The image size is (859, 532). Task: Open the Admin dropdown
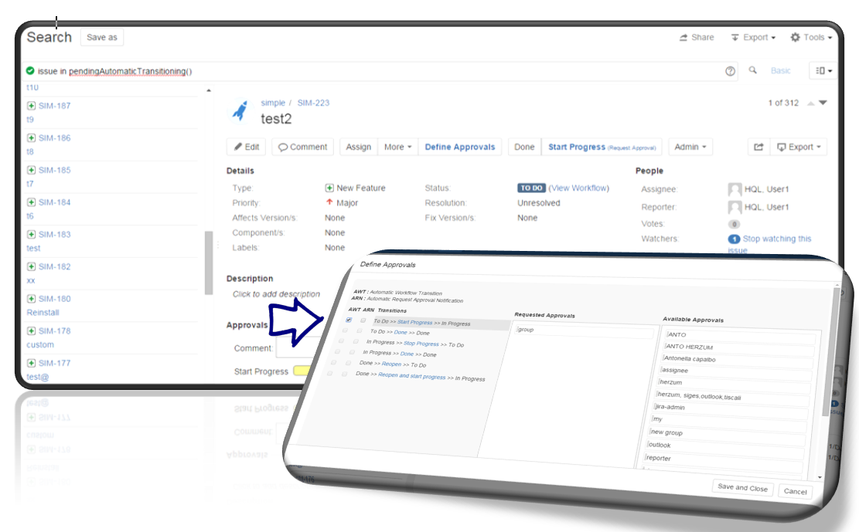pyautogui.click(x=690, y=147)
